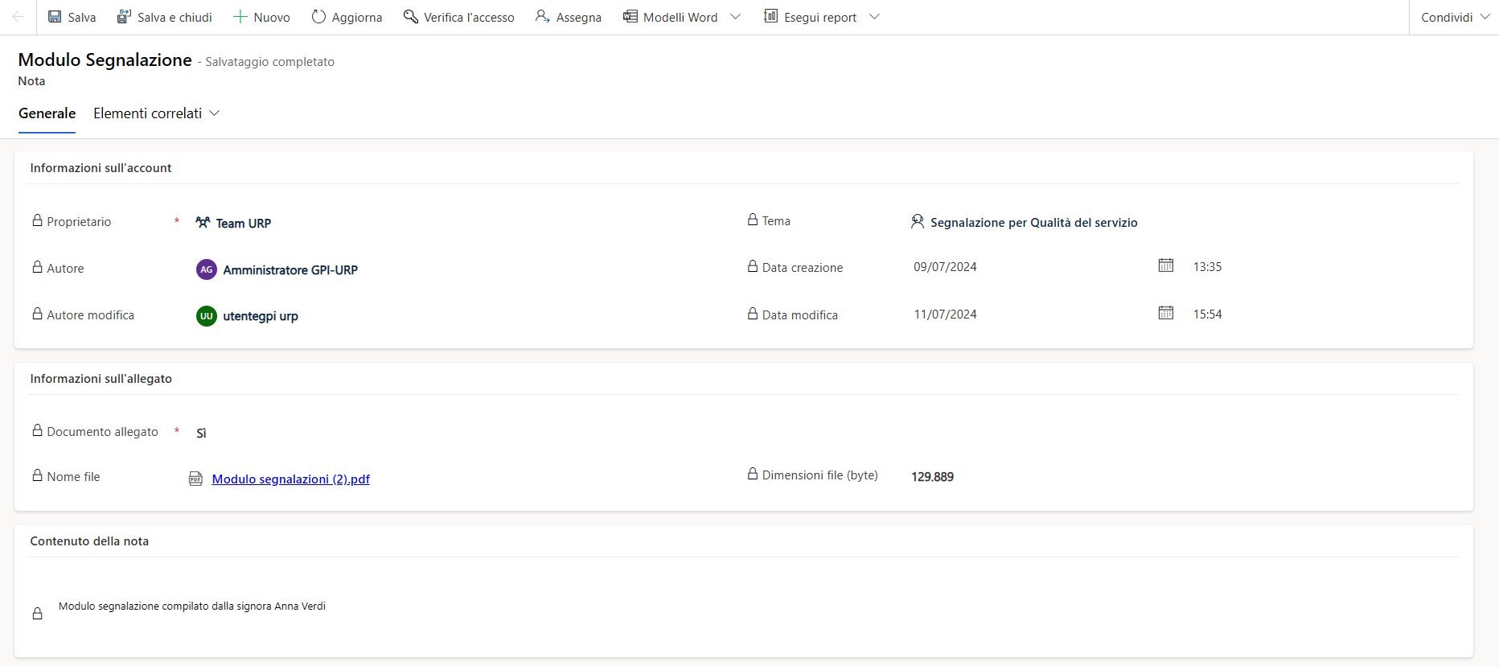Open the Team URP owner link
Screen dimensions: 1499x666
pos(243,223)
